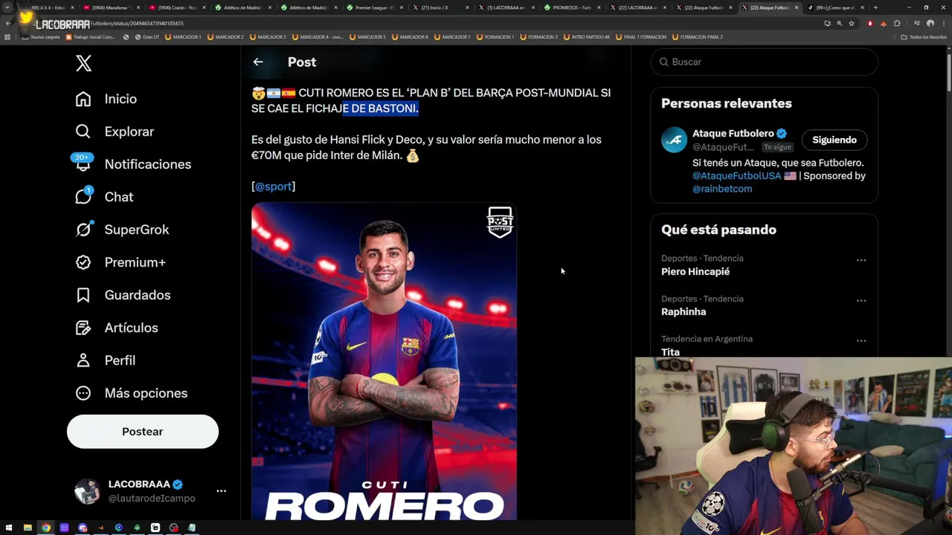This screenshot has height=535, width=952.
Task: Open the Chrome profile avatar menu
Action: [x=930, y=23]
